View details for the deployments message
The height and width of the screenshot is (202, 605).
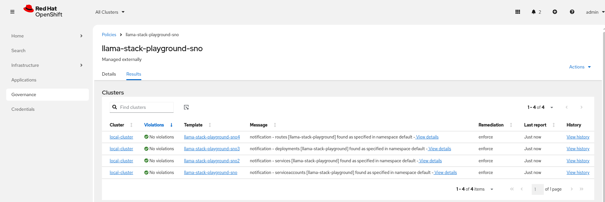click(440, 149)
